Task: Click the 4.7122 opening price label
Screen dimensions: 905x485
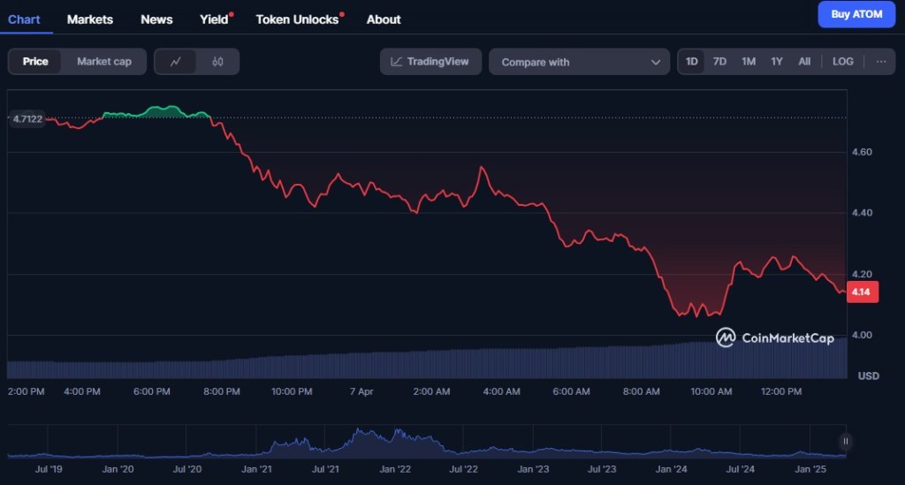Action: tap(27, 118)
